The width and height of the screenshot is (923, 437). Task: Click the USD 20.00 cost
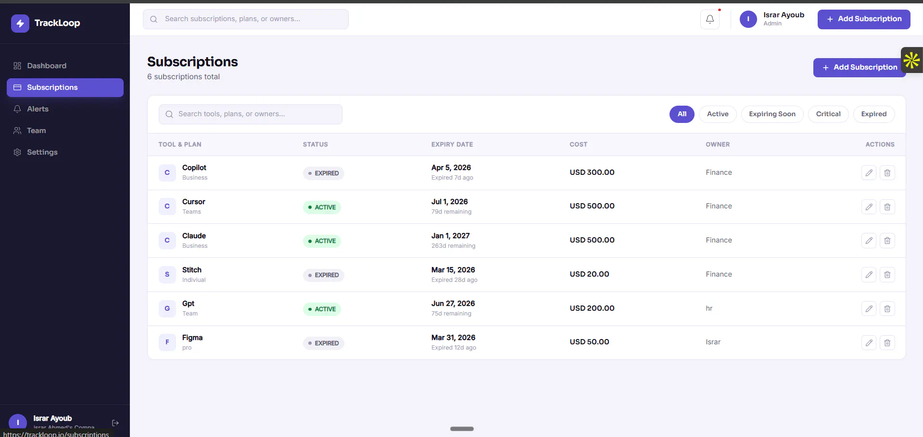coord(589,274)
